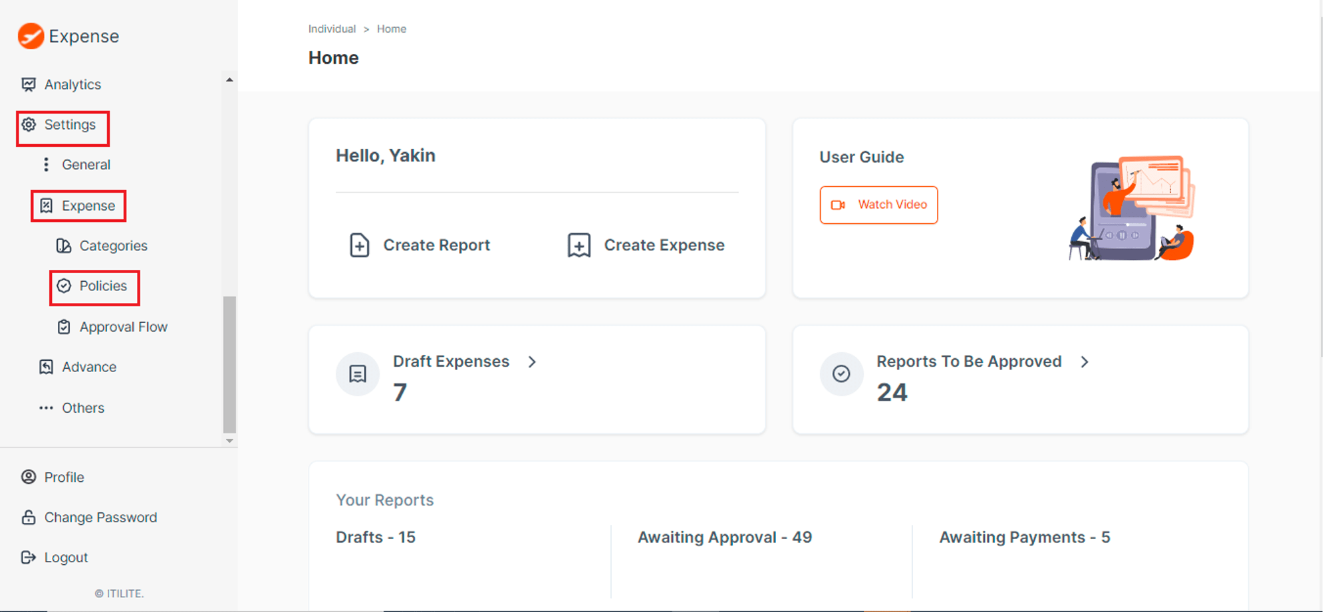Screen dimensions: 1330x612
Task: Open Others settings submenu
Action: 83,408
